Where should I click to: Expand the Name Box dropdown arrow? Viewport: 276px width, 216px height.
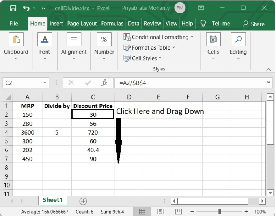tap(45, 83)
